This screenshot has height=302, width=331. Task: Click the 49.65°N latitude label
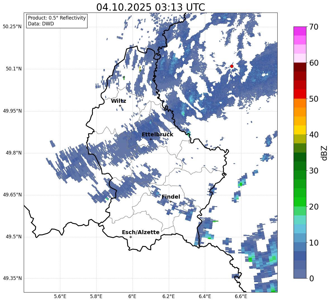pos(12,195)
